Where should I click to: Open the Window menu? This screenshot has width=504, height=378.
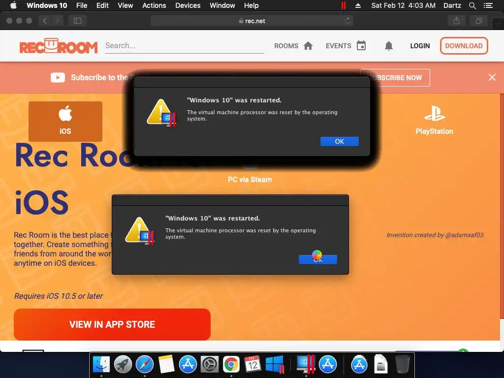pos(222,5)
